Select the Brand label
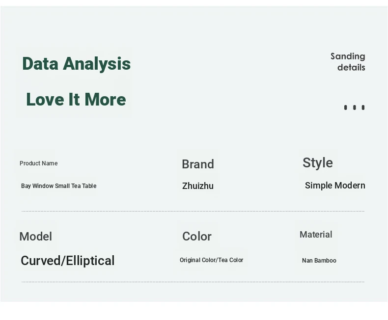Viewport: 388px width, 320px height. pos(198,164)
